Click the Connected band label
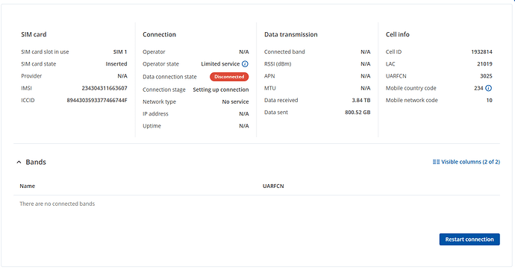 click(x=284, y=51)
